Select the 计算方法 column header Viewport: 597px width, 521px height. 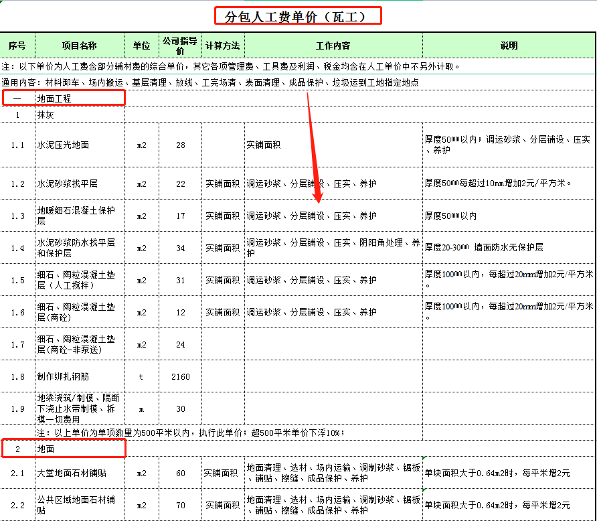pyautogui.click(x=223, y=45)
